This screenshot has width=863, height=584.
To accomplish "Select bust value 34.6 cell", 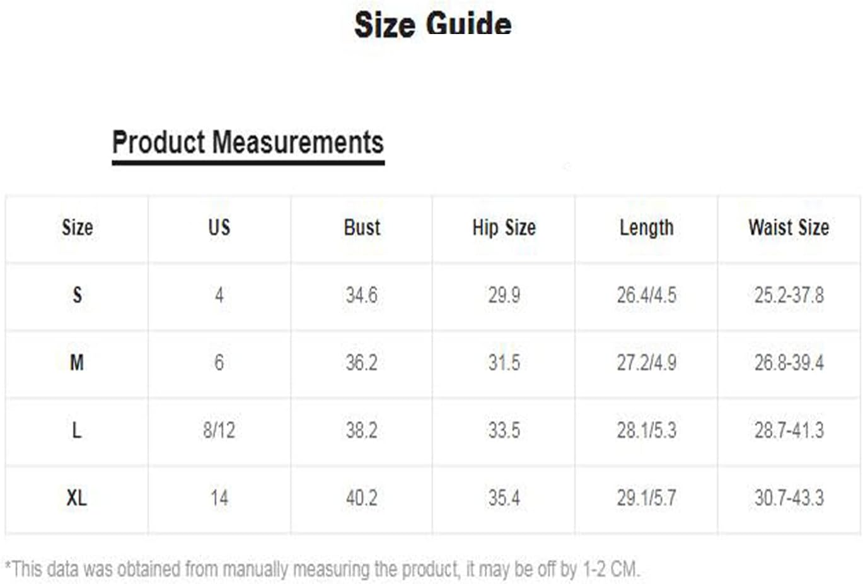I will pos(362,295).
